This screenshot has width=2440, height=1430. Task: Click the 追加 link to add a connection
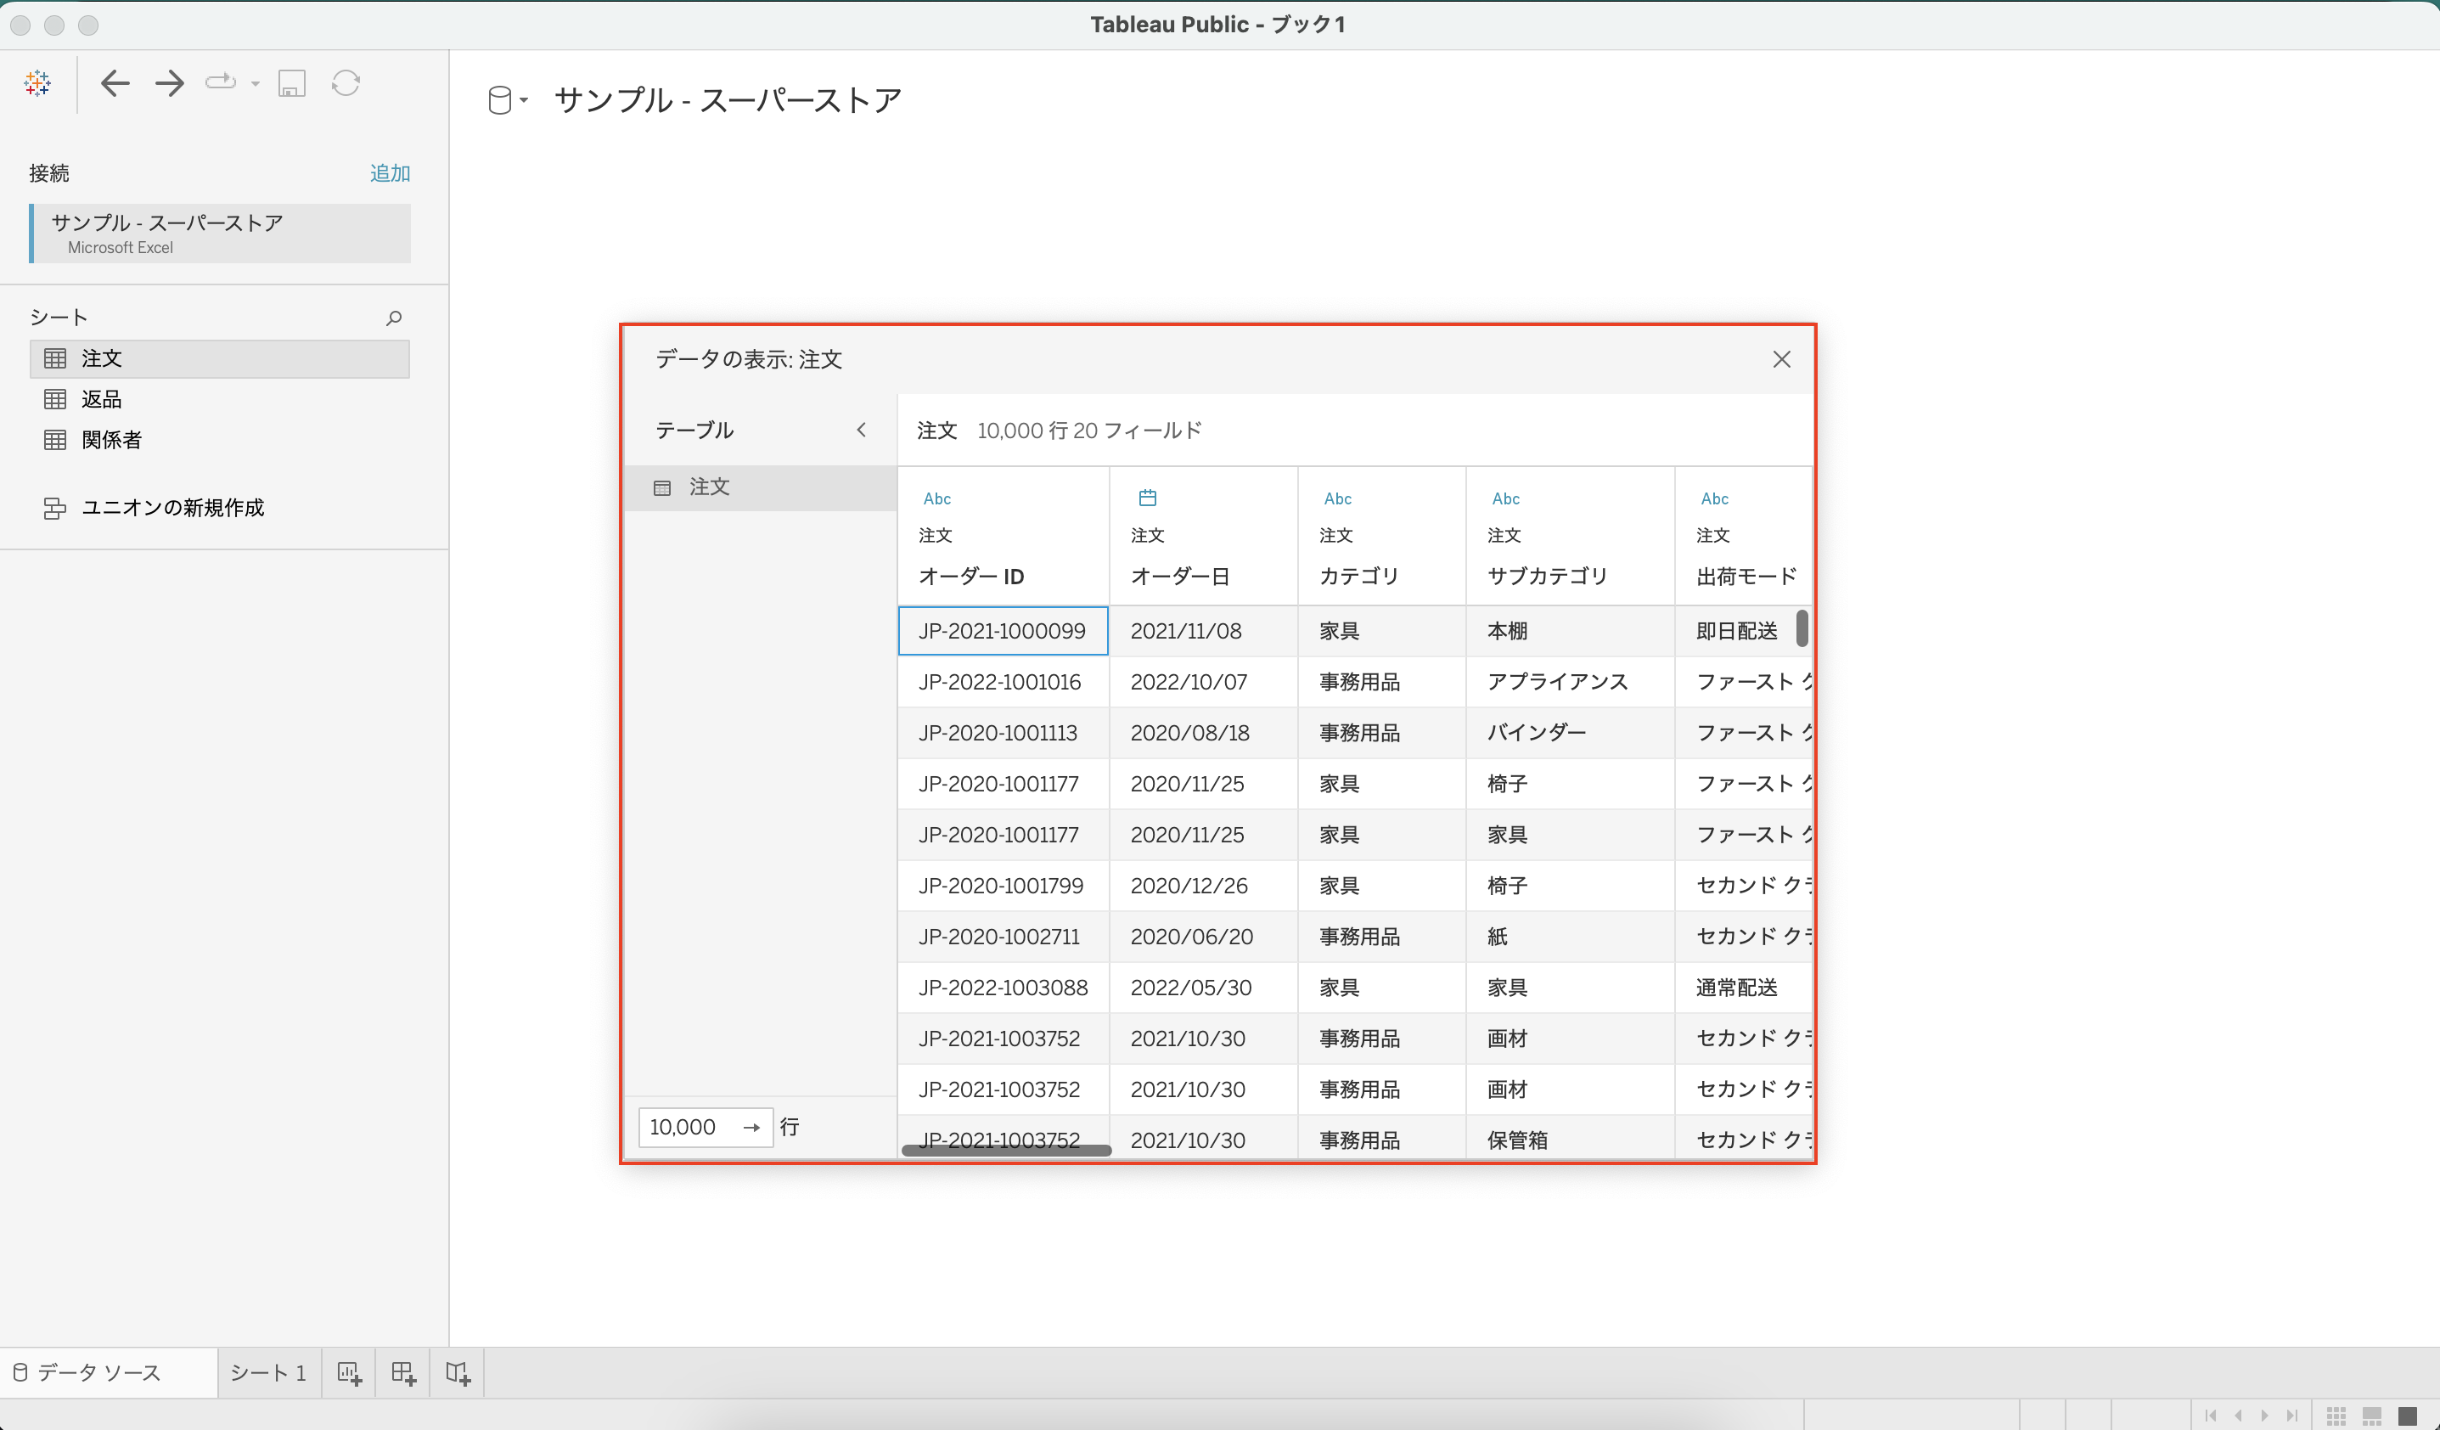click(x=389, y=173)
